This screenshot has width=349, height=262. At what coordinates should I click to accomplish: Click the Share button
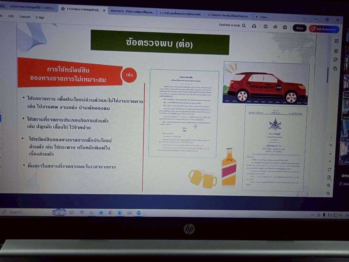(299, 28)
